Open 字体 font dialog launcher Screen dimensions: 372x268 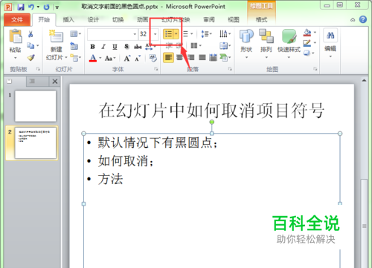click(x=156, y=69)
